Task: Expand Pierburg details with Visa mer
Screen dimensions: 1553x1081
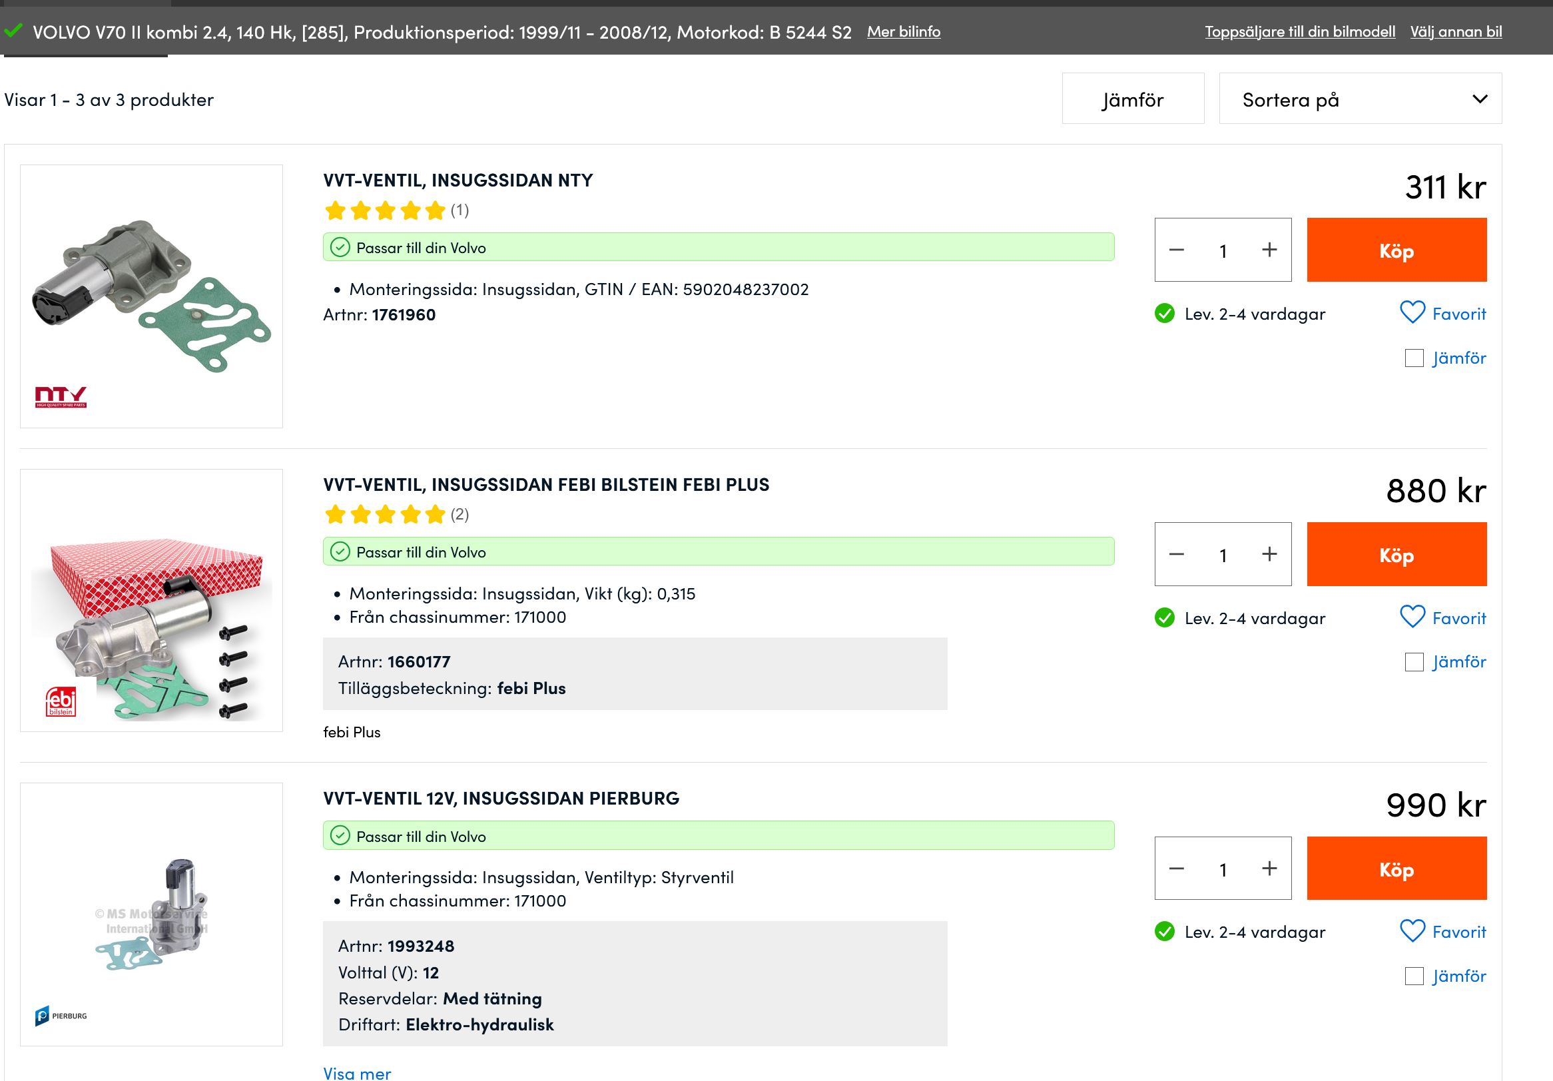Action: coord(356,1073)
